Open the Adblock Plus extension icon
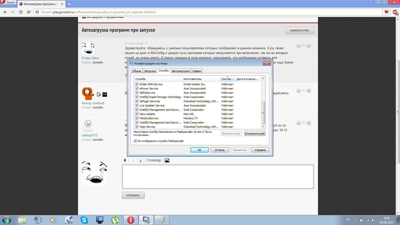Viewport: 400px width, 225px height. (x=395, y=12)
